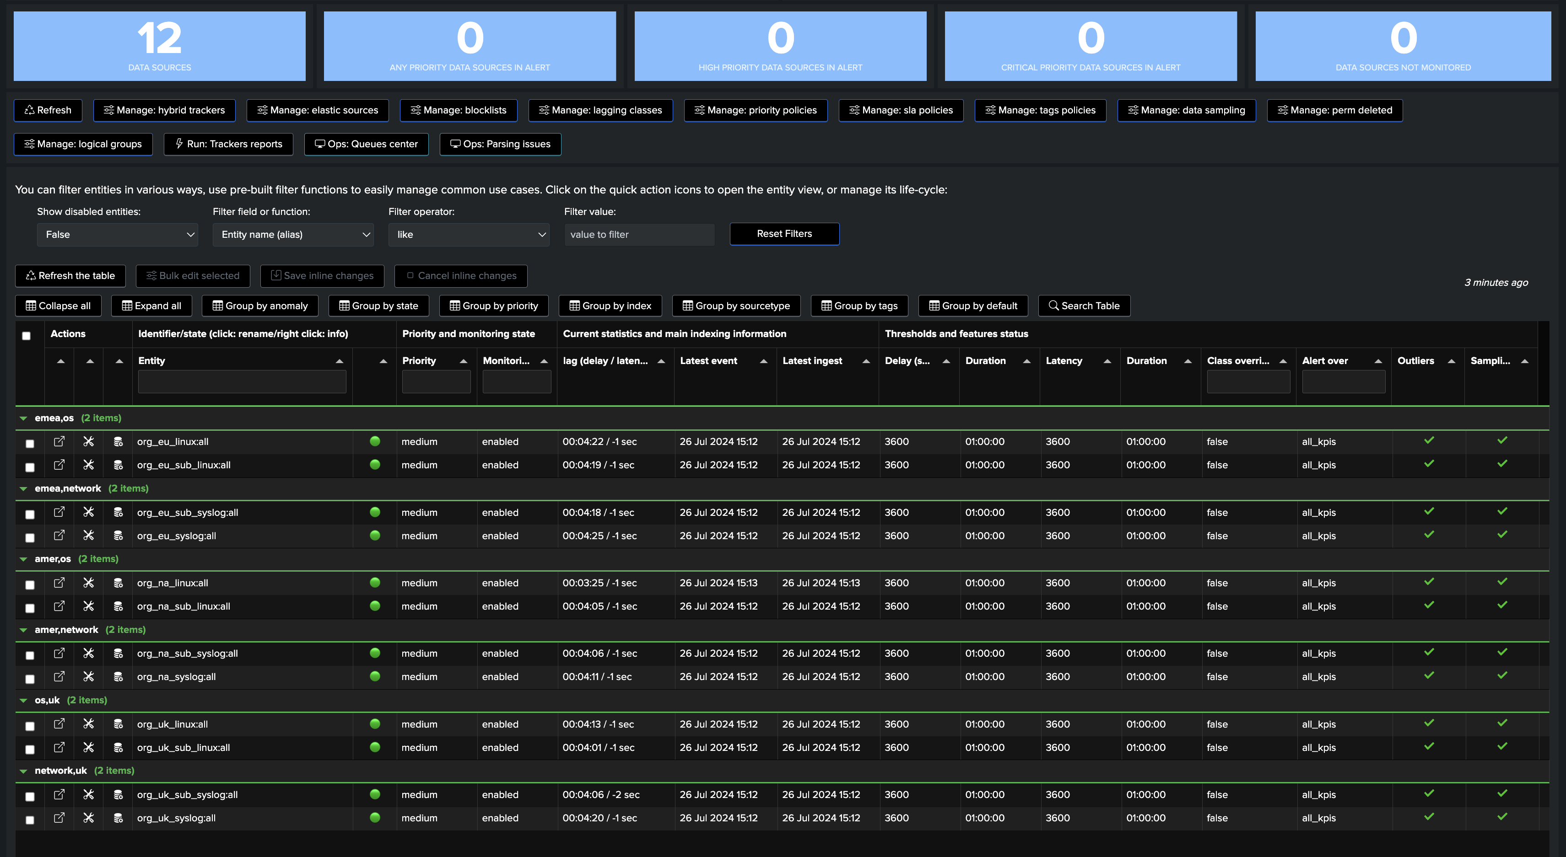
Task: Sort by Latency column arrow
Action: [x=1107, y=361]
